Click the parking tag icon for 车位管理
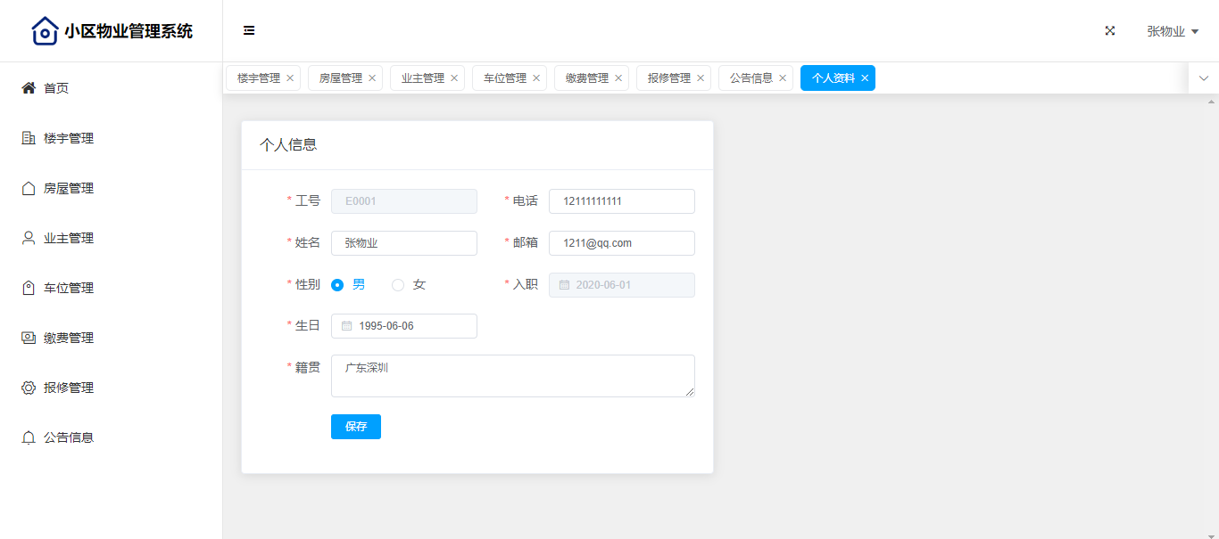The image size is (1219, 539). (x=29, y=288)
